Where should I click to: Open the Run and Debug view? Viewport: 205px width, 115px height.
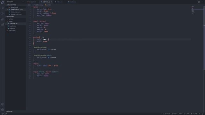point(3,19)
